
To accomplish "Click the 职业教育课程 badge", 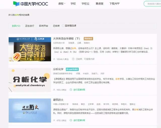I will (72, 69).
